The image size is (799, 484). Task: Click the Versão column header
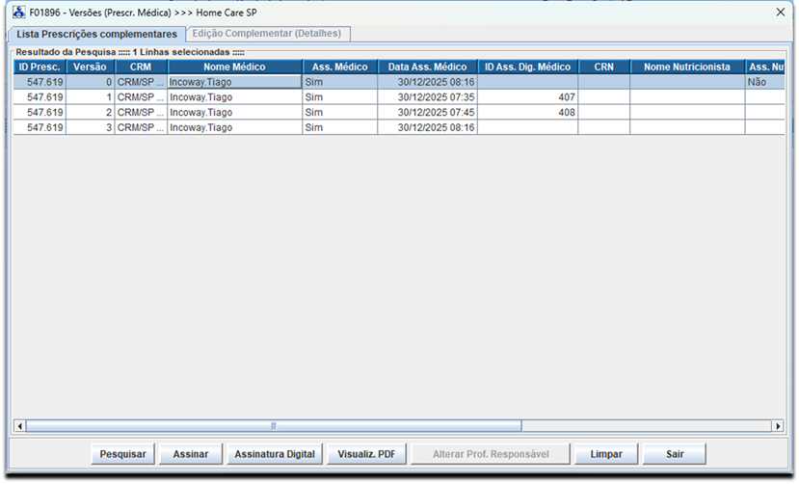point(91,67)
